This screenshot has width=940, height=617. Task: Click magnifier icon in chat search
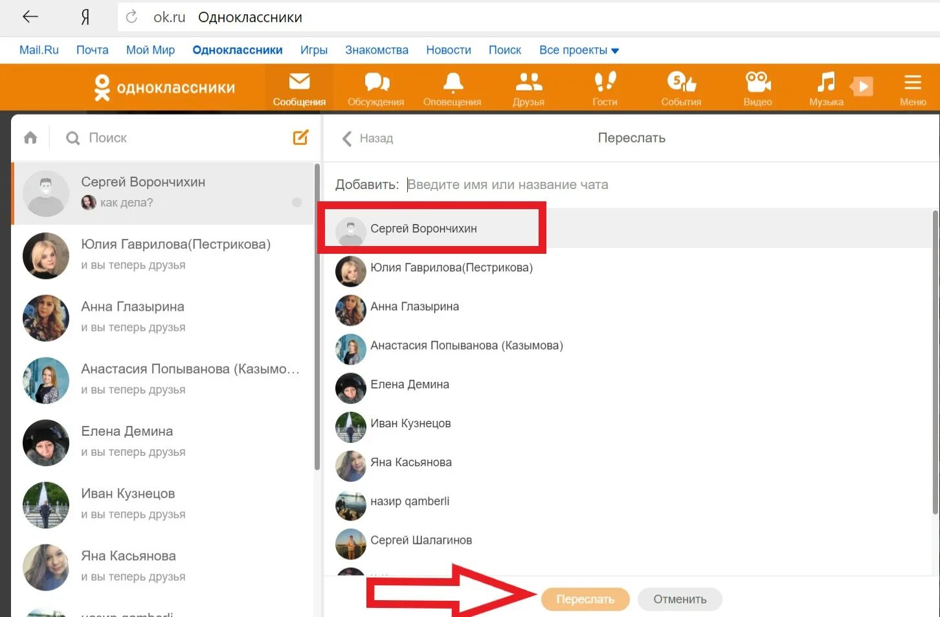[73, 139]
